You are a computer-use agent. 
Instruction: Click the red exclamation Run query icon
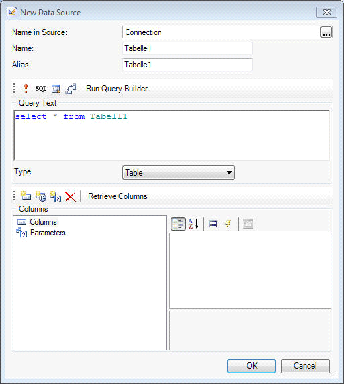(x=26, y=88)
